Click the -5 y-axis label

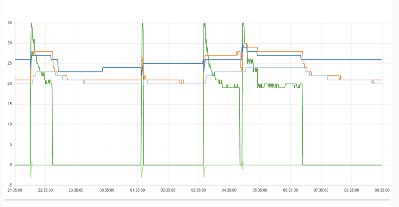point(9,185)
